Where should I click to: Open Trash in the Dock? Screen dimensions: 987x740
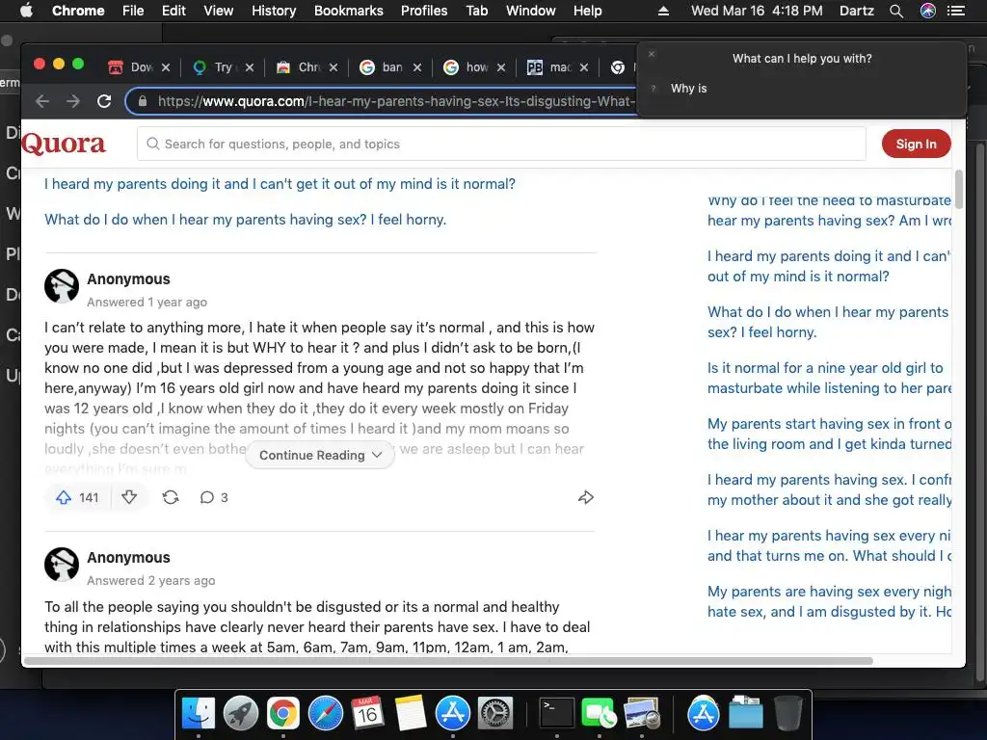[787, 714]
